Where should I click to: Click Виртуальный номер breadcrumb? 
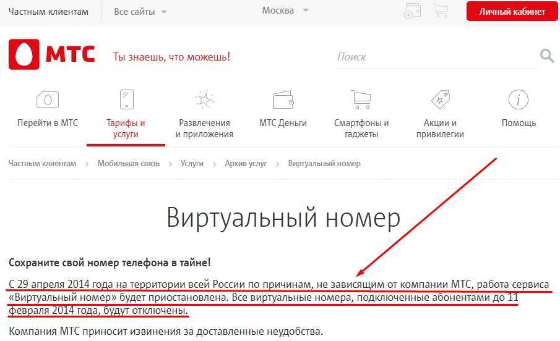(324, 163)
